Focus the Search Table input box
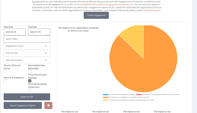The width and height of the screenshot is (197, 113). pyautogui.click(x=27, y=39)
